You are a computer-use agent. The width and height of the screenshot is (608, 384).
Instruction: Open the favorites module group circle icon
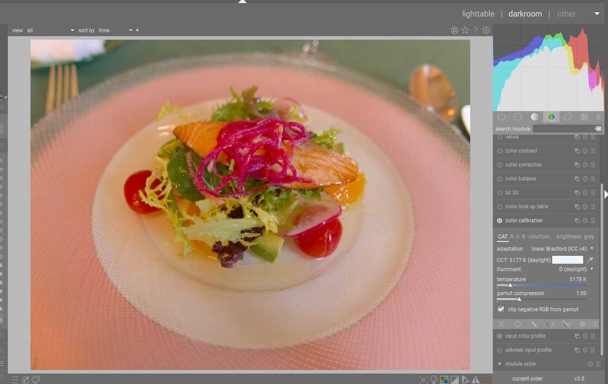tap(518, 117)
